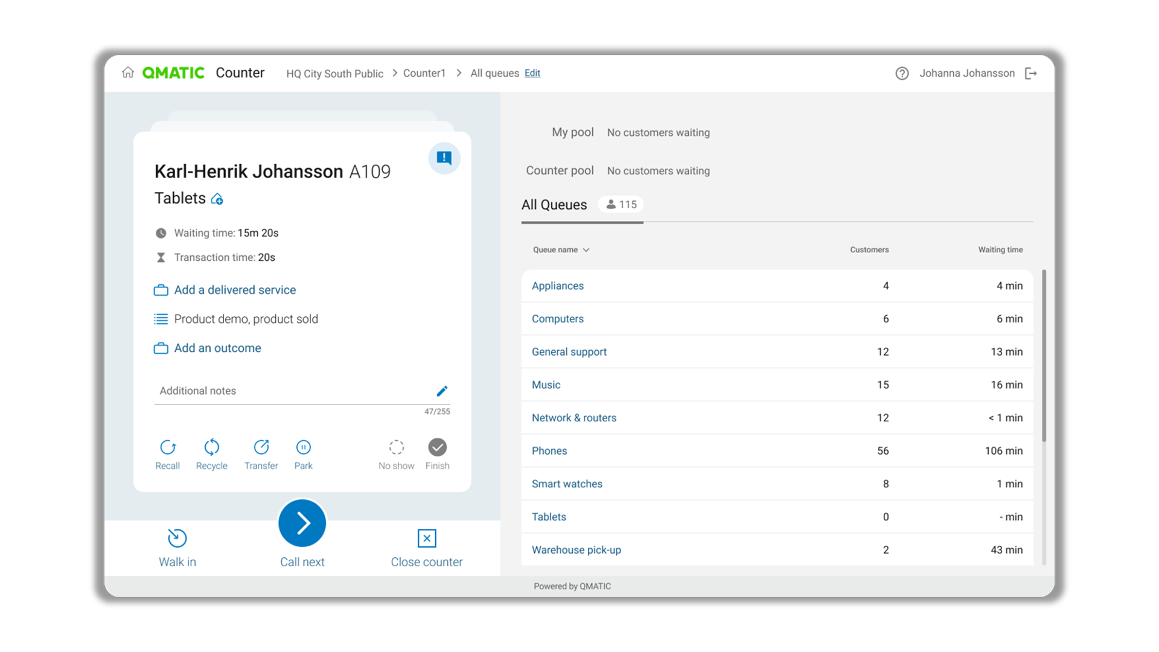
Task: Open the help question mark icon
Action: (902, 74)
